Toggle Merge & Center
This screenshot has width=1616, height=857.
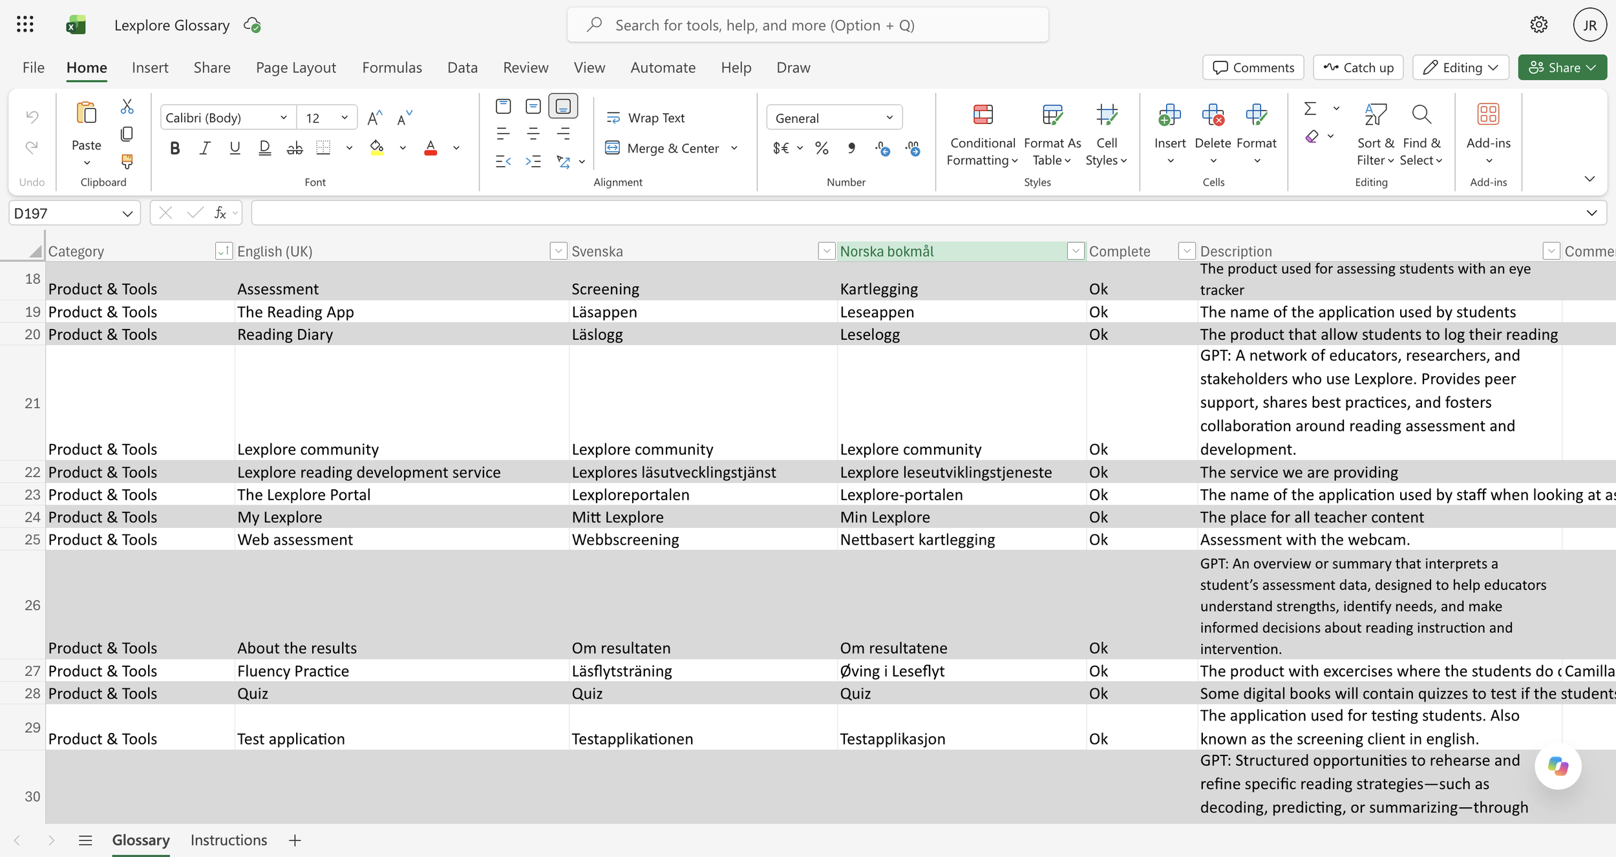[x=663, y=148]
